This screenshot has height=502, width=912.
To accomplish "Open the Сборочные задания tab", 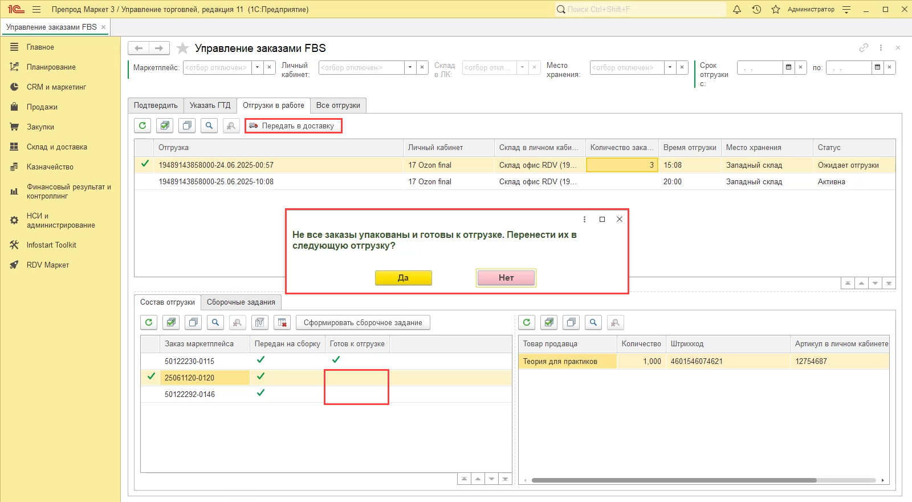I will coord(241,302).
